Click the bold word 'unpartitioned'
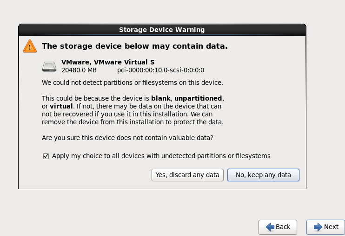The width and height of the screenshot is (345, 236). (x=198, y=98)
